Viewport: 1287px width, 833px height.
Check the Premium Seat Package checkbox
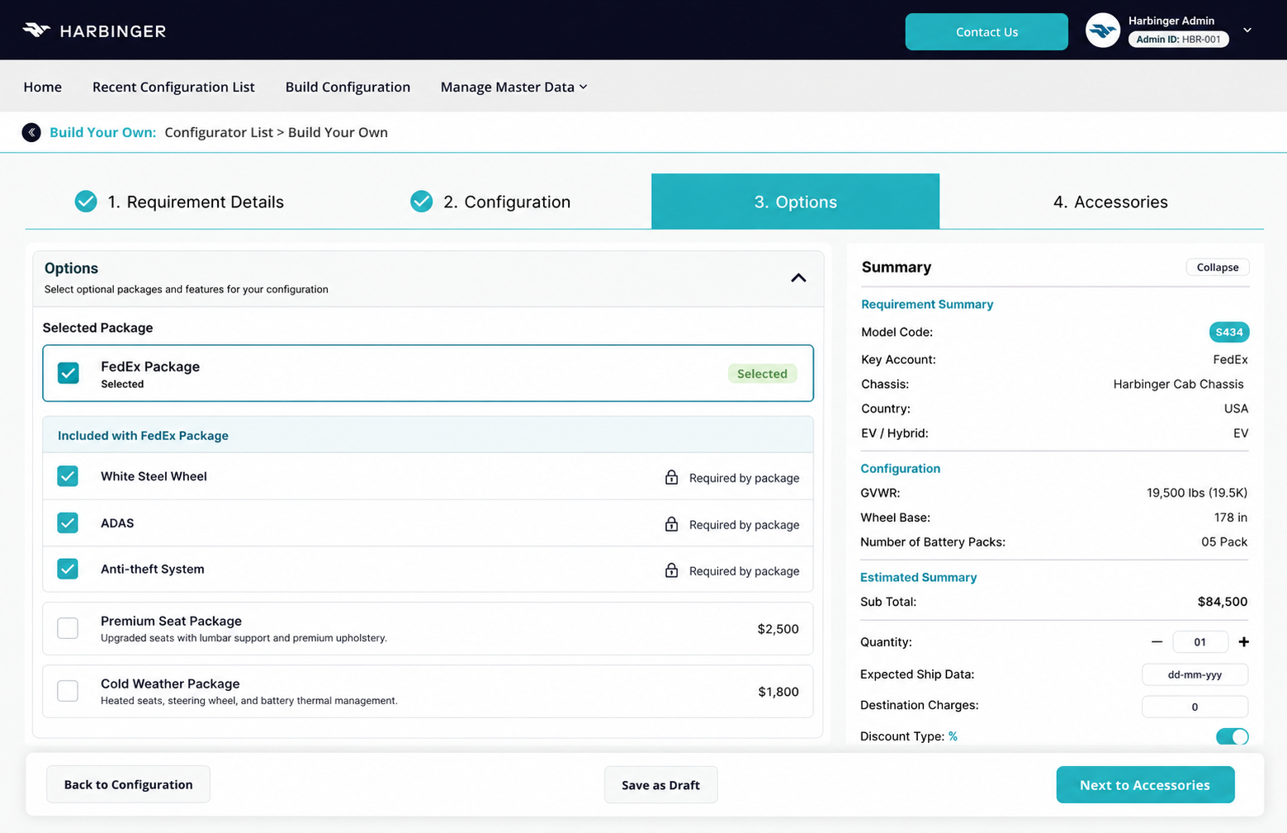[68, 628]
